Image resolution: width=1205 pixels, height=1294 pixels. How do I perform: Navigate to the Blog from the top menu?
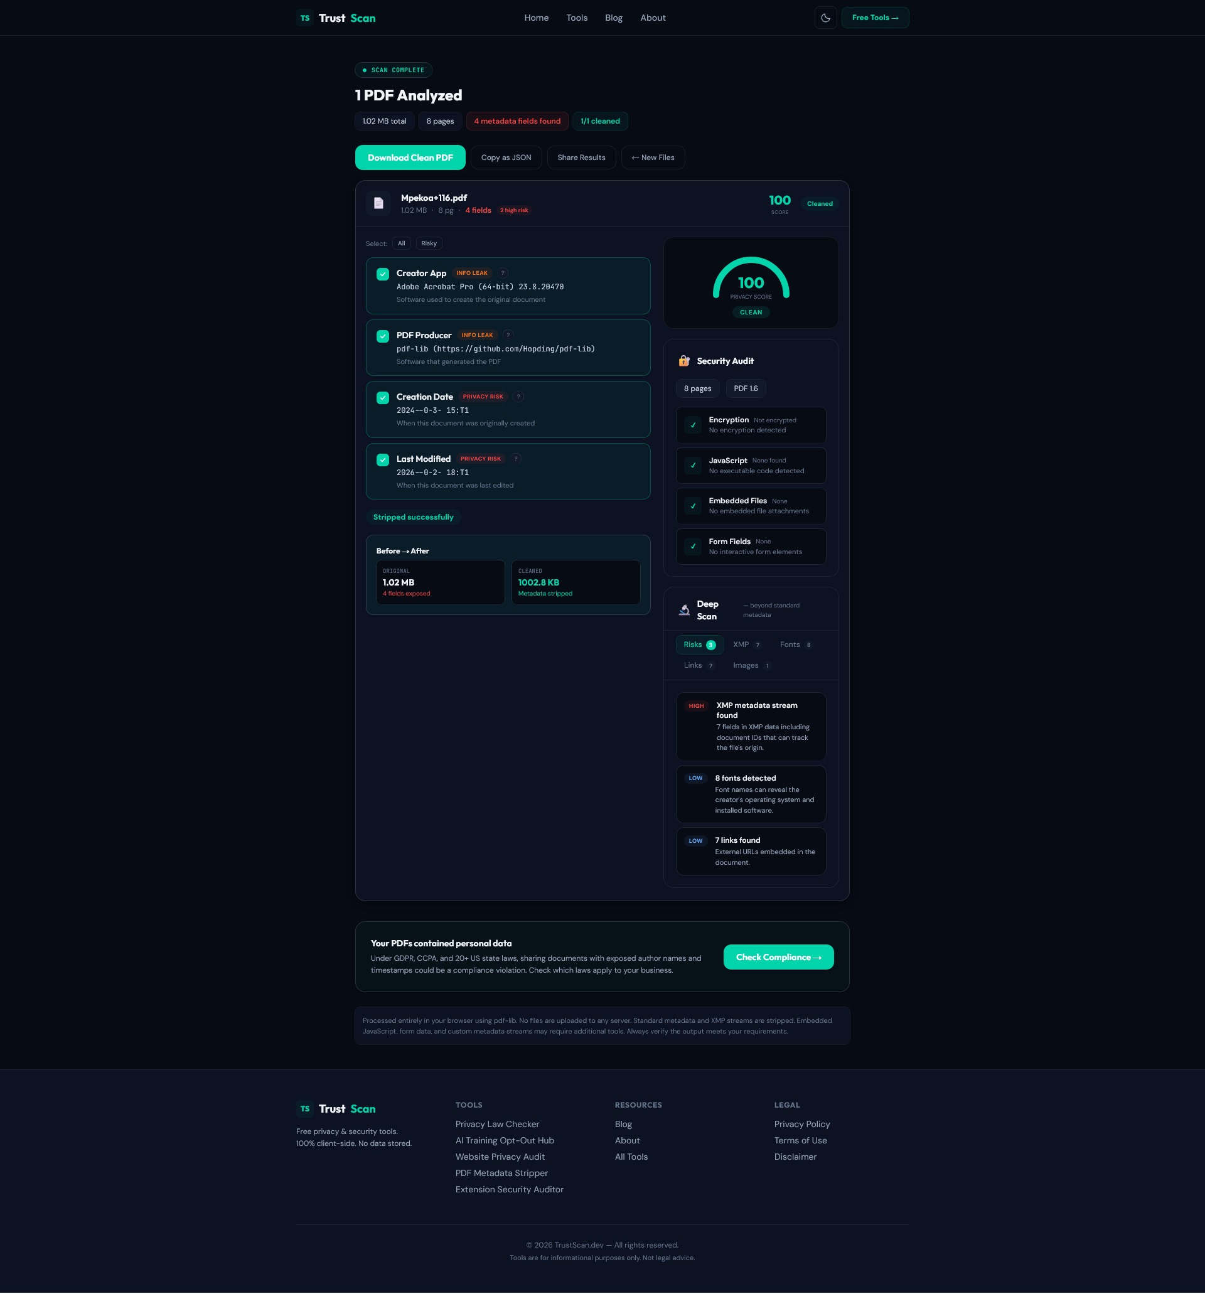click(613, 18)
